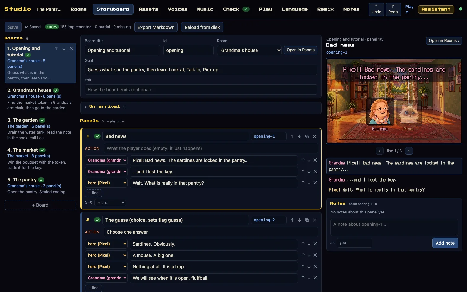
Task: Open the Check tab
Action: 236,9
